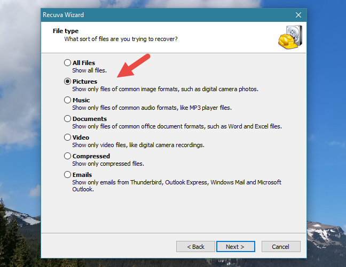Screen dimensions: 346x267
Task: Click the Recuva hard hat drive icon
Action: (x=290, y=37)
